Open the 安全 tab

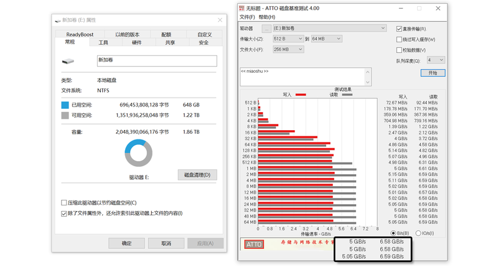[204, 42]
